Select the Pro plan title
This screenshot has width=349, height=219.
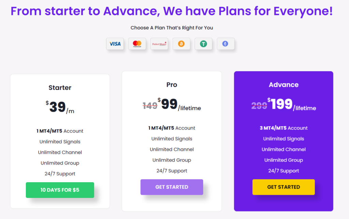pos(172,85)
